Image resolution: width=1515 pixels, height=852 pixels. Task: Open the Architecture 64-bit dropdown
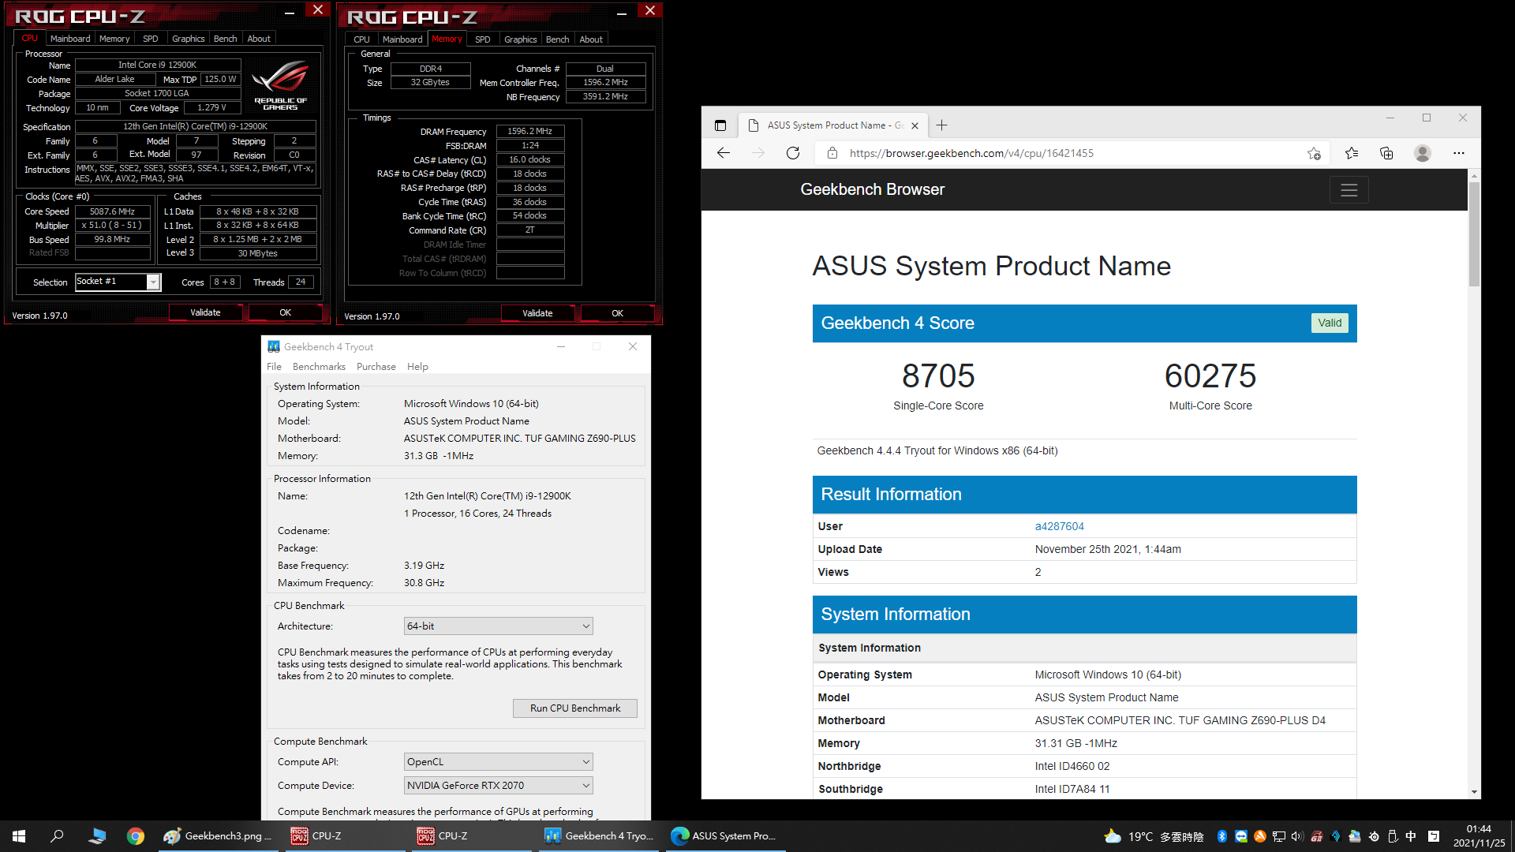coord(499,626)
